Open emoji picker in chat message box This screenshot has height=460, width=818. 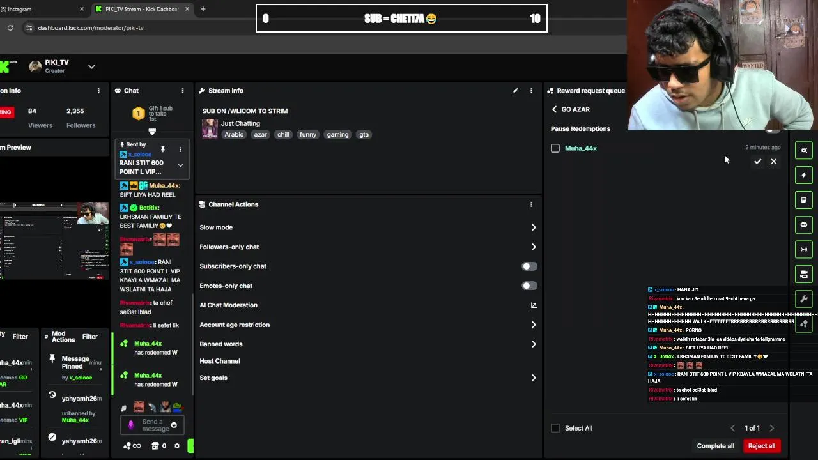(174, 425)
